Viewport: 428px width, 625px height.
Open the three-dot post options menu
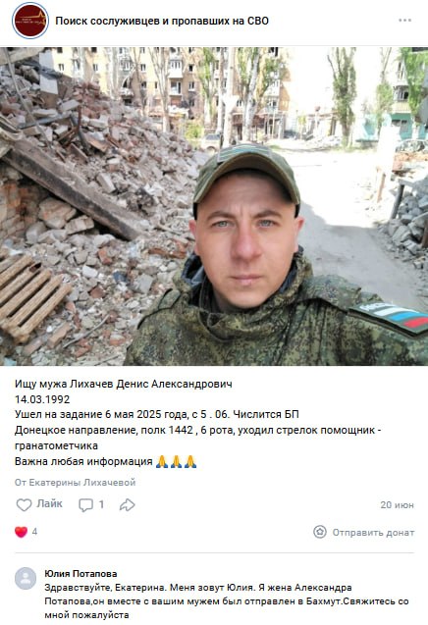404,21
